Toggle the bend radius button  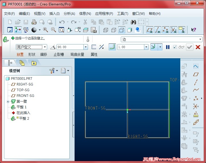click(x=112, y=47)
